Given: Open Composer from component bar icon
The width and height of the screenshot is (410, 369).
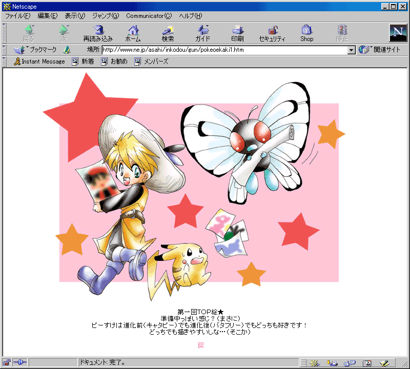Looking at the screenshot, I should pyautogui.click(x=384, y=363).
